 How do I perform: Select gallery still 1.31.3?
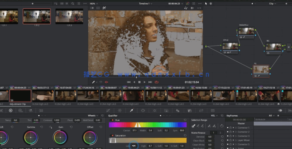[69, 16]
